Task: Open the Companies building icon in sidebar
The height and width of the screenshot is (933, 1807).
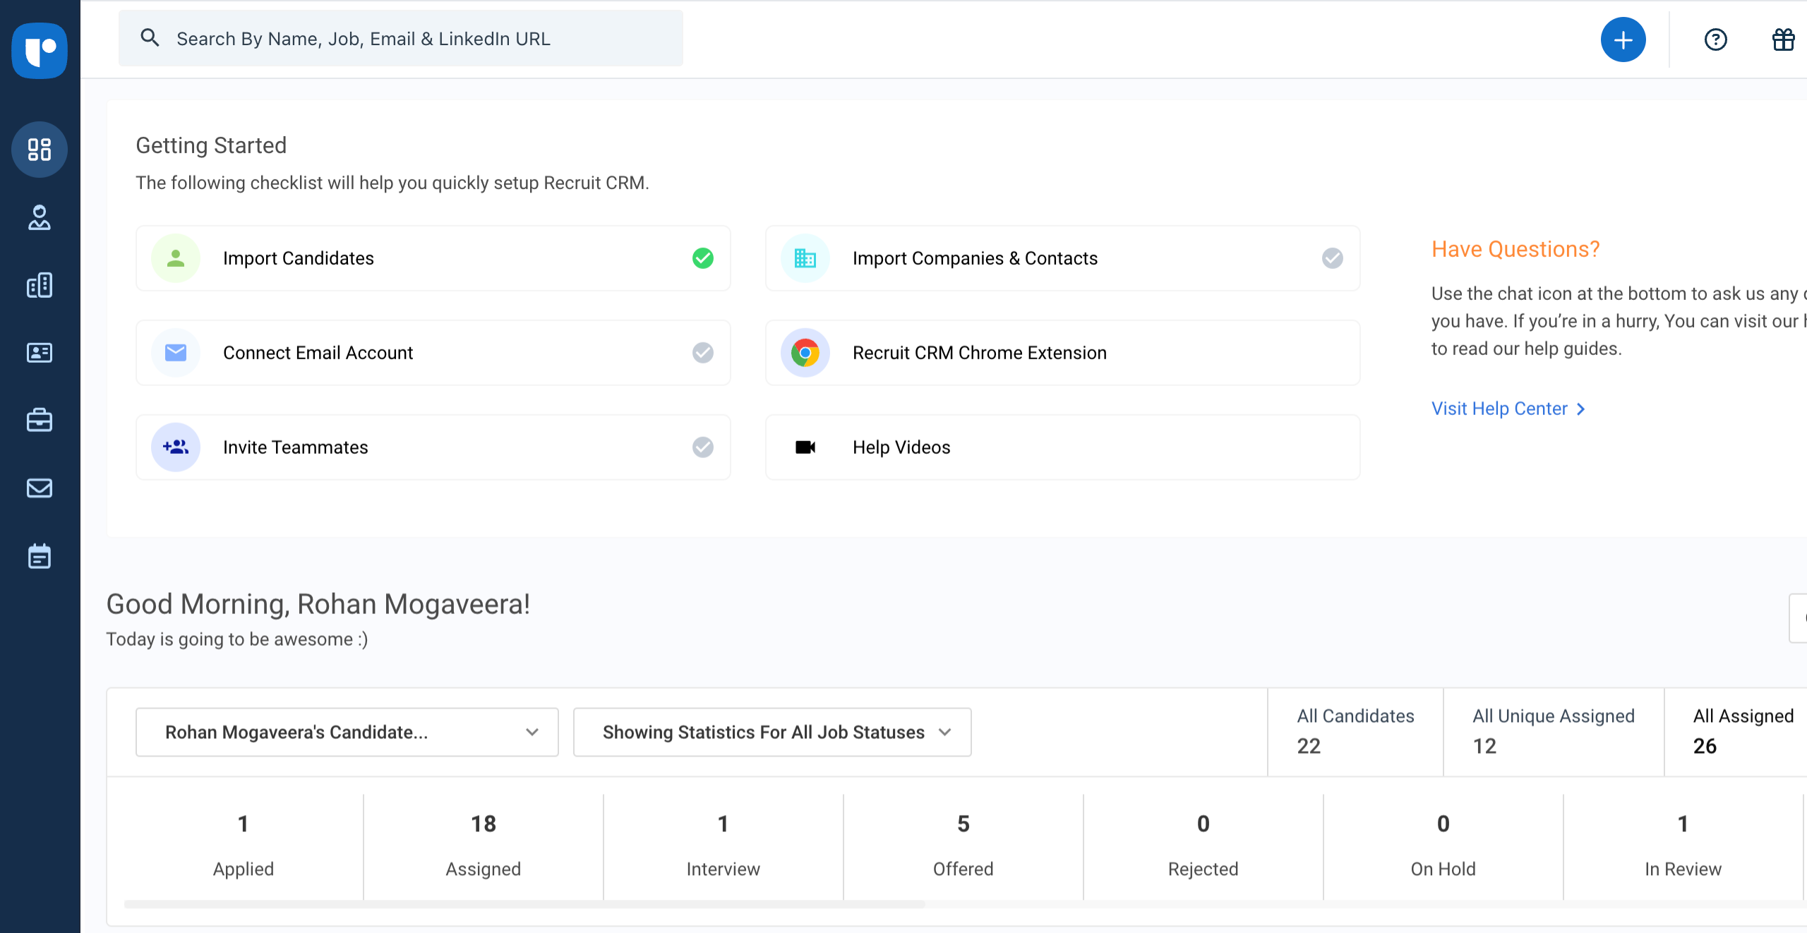Action: [40, 285]
